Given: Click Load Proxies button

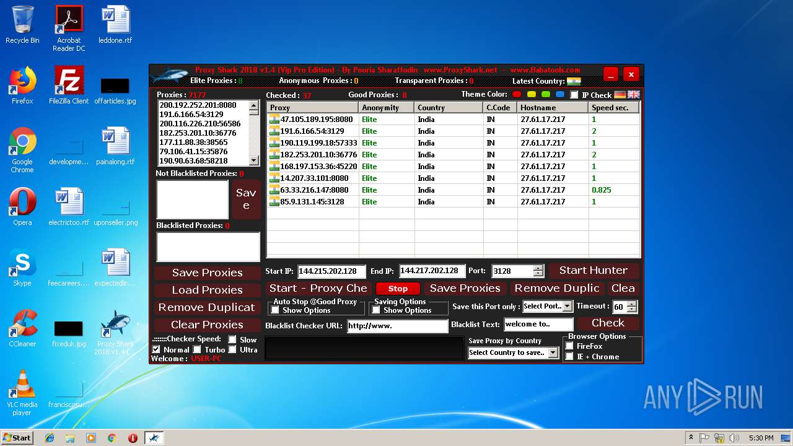Looking at the screenshot, I should (208, 290).
